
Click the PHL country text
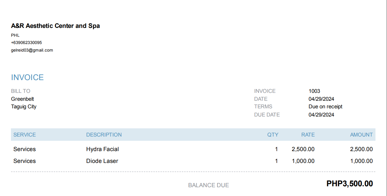(x=15, y=35)
